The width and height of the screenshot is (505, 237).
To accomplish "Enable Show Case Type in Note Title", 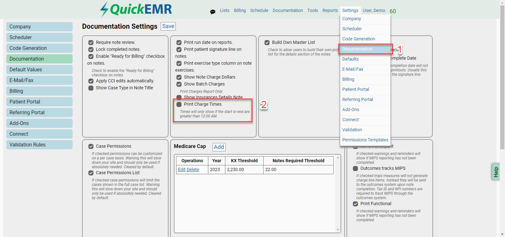I will point(91,88).
